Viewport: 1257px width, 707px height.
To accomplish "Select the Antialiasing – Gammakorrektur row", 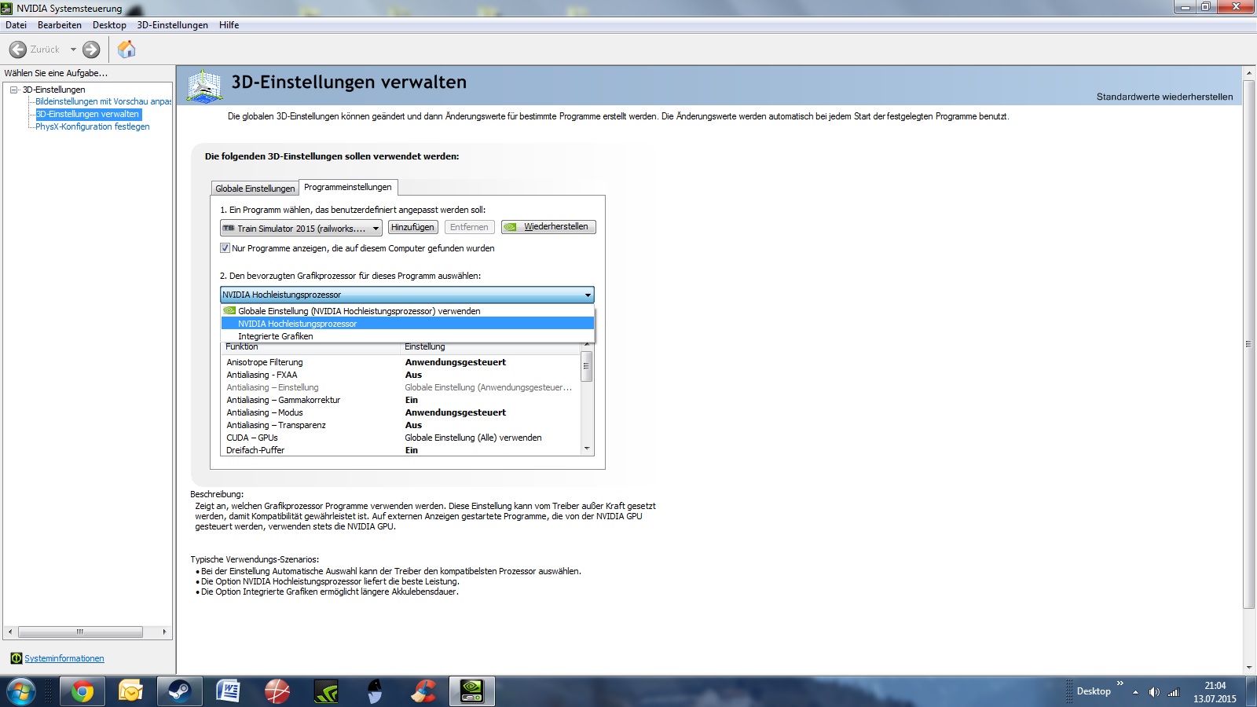I will click(401, 400).
